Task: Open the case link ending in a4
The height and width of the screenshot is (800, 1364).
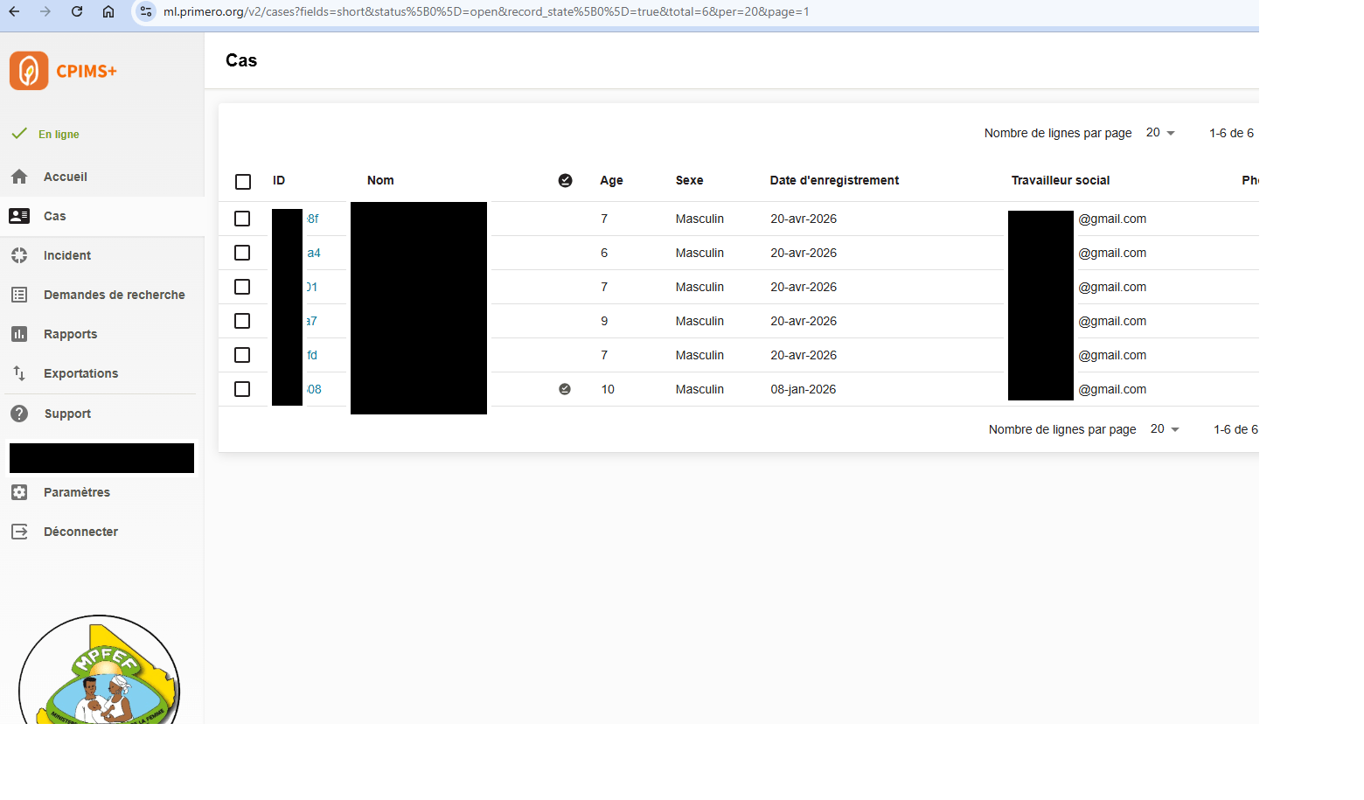Action: pos(314,253)
